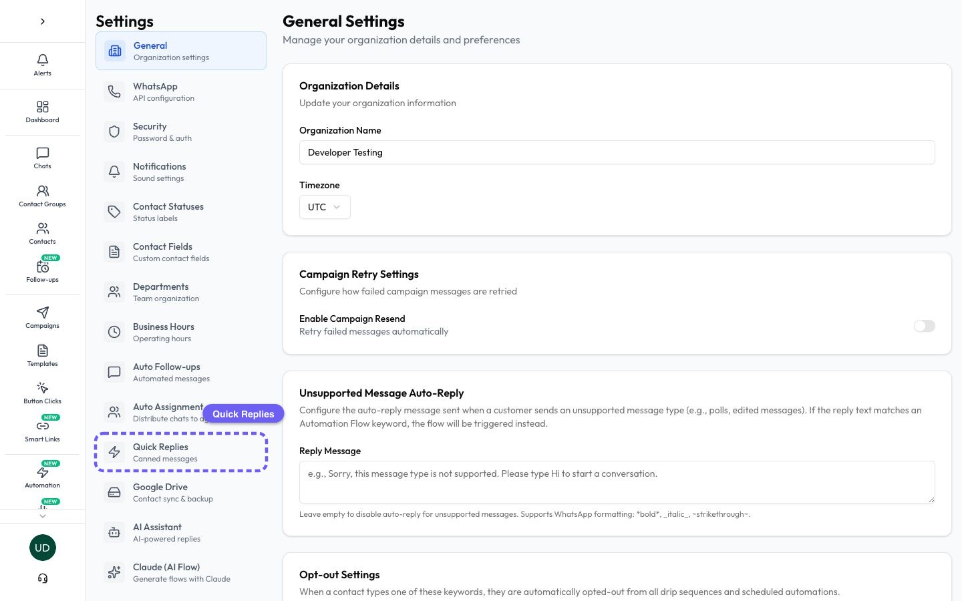Viewport: 962px width, 601px height.
Task: Open Chats icon in sidebar
Action: tap(42, 153)
